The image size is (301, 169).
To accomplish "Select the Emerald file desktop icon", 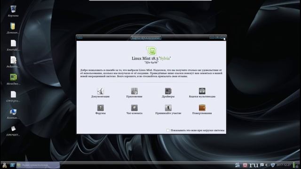I will pyautogui.click(x=13, y=43).
